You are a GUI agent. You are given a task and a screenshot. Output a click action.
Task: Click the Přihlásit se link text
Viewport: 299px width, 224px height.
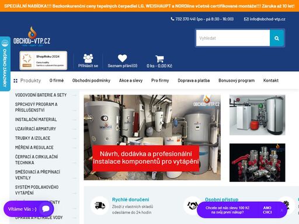pyautogui.click(x=88, y=66)
